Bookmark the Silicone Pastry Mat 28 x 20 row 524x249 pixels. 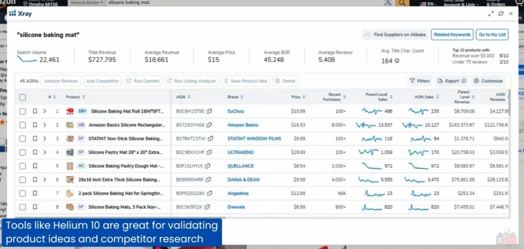pos(35,153)
